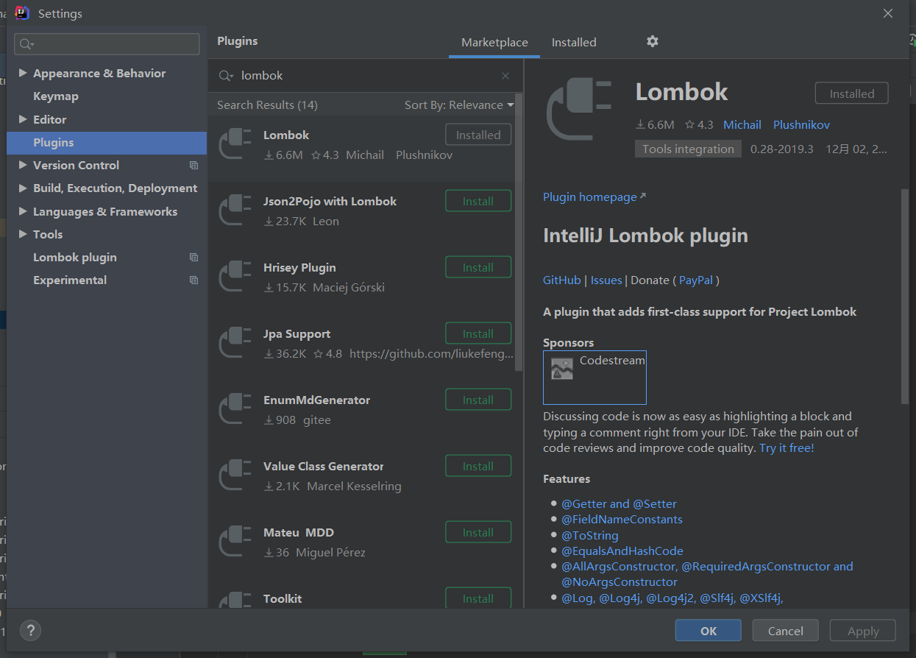Screen dimensions: 916x658
Task: Click the indicator icon beside Version Control
Action: click(194, 166)
